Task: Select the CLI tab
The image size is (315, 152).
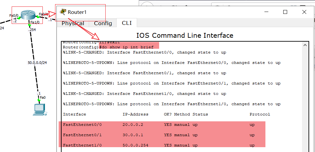Action: click(x=127, y=23)
